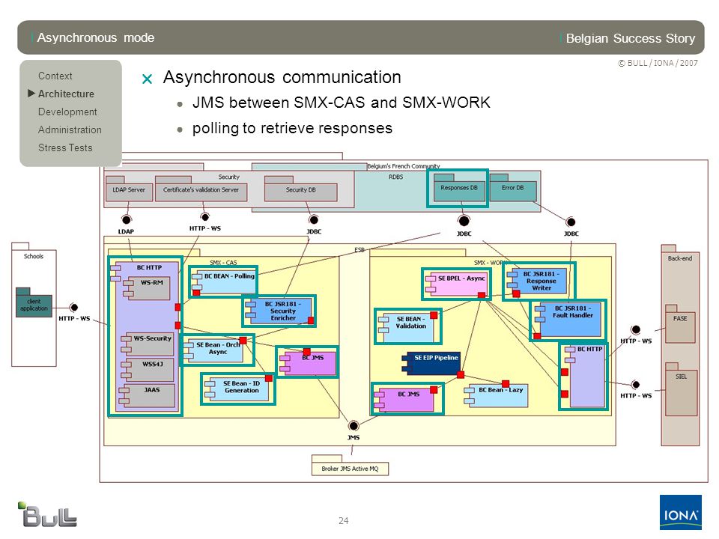Select SE BPEL - Async component
Screen dimensions: 719x539
(x=457, y=284)
